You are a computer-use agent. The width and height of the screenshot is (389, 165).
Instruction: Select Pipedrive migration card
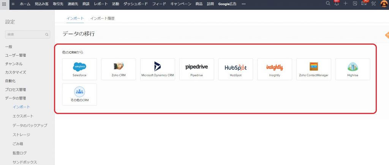[x=196, y=69]
